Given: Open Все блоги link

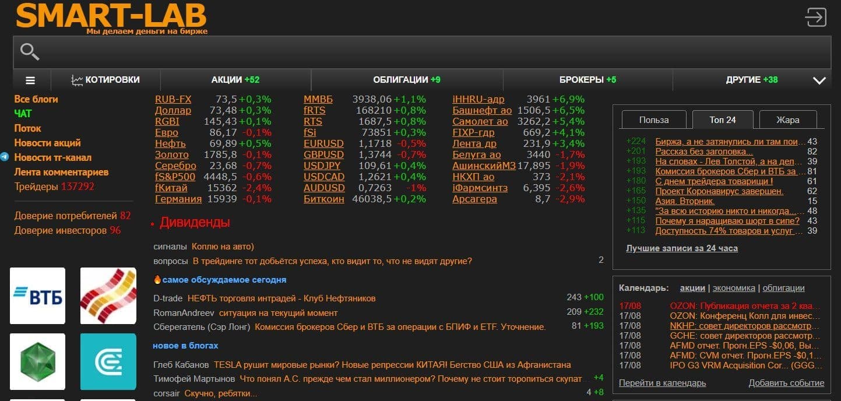Looking at the screenshot, I should click(36, 99).
